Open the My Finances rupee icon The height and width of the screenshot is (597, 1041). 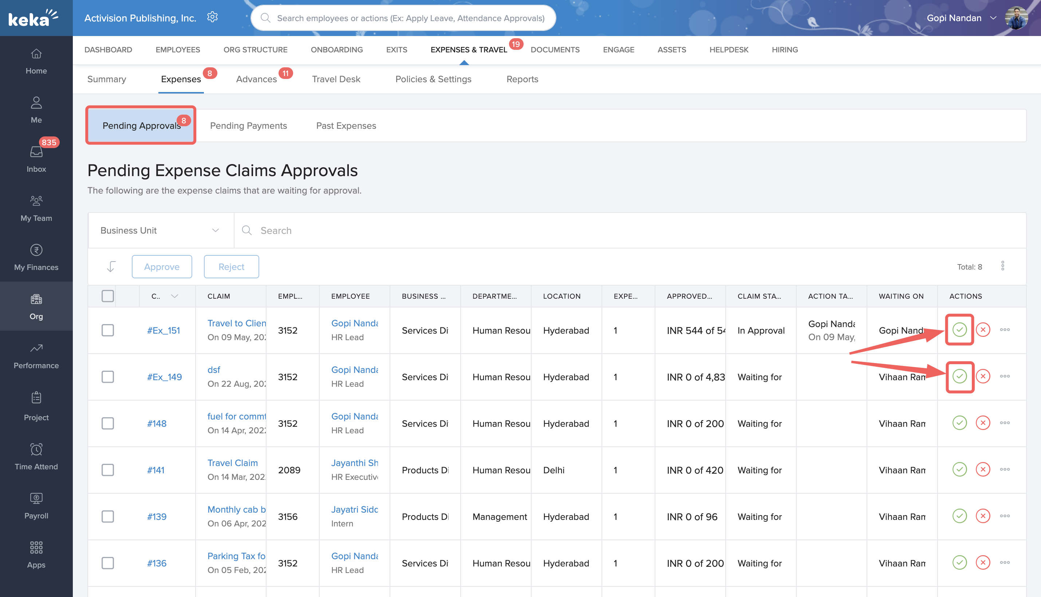coord(36,250)
